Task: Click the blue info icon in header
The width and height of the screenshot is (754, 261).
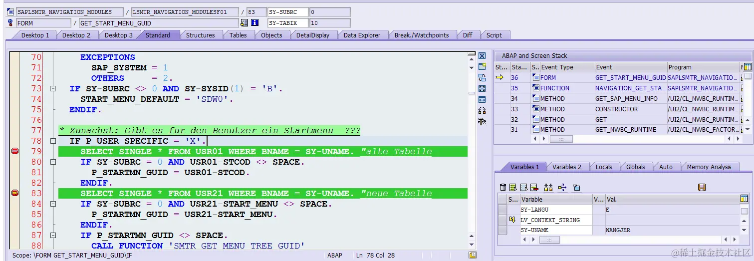Action: (254, 23)
